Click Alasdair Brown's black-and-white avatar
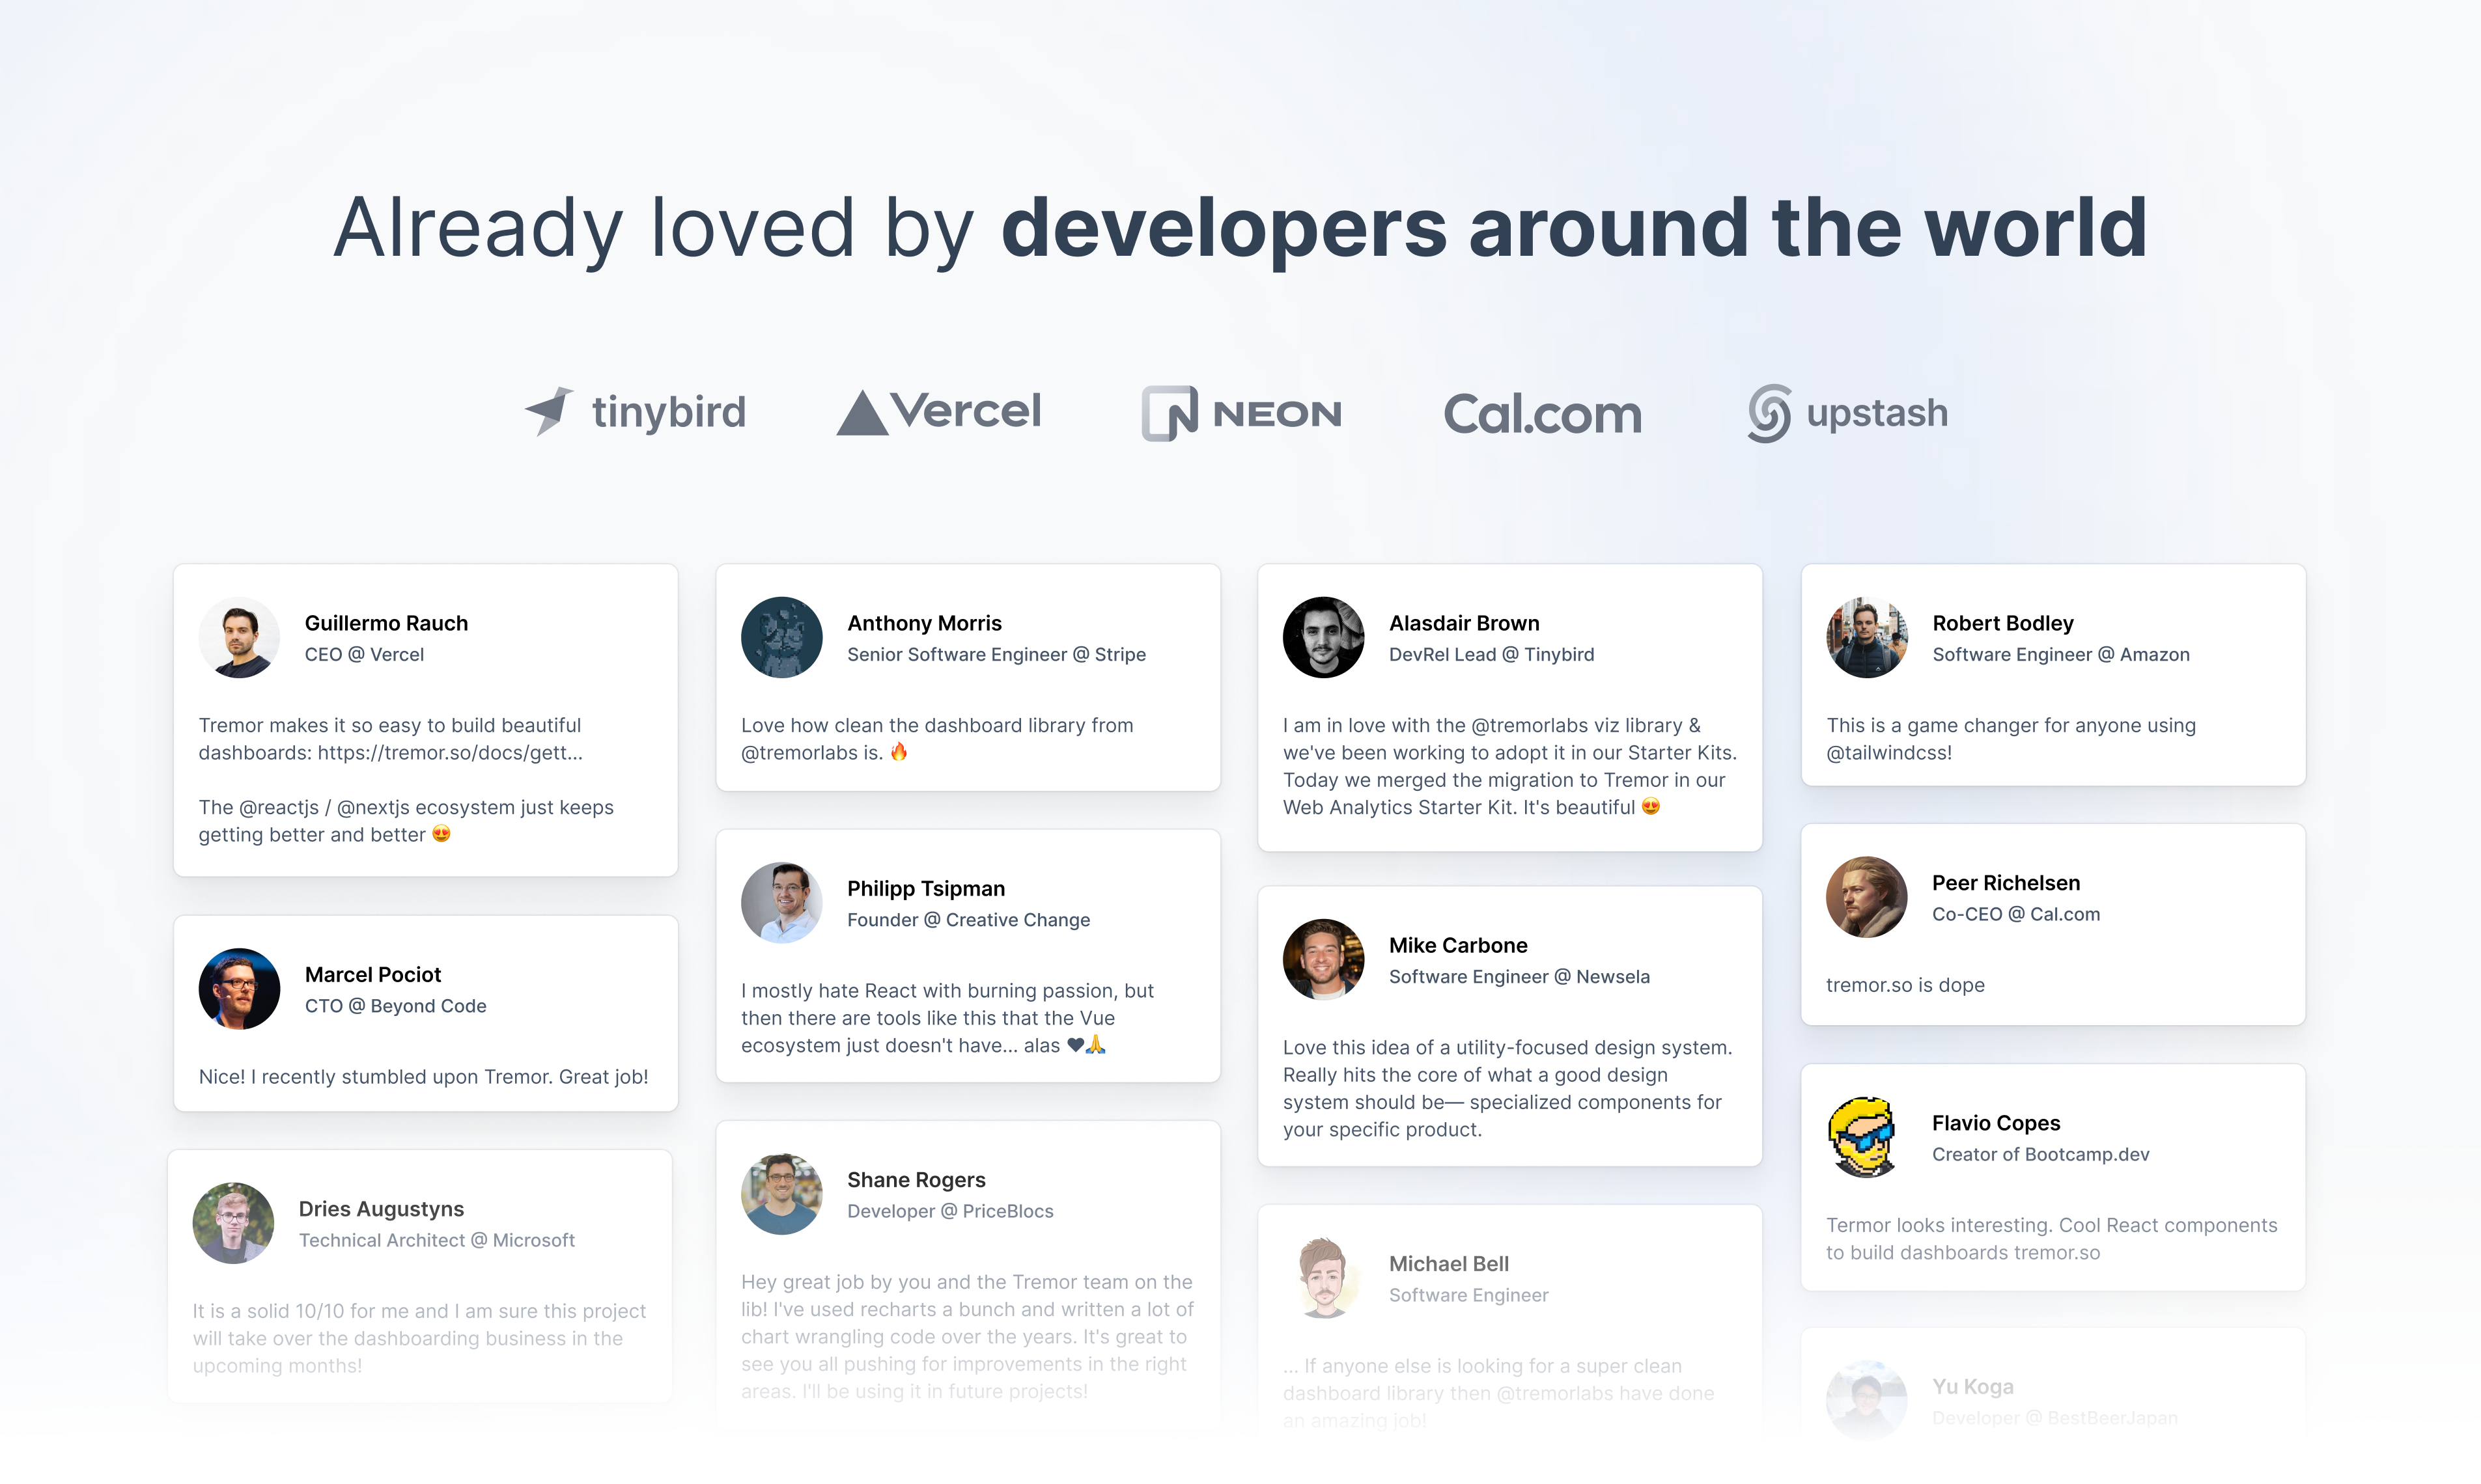This screenshot has height=1484, width=2481. click(1324, 638)
